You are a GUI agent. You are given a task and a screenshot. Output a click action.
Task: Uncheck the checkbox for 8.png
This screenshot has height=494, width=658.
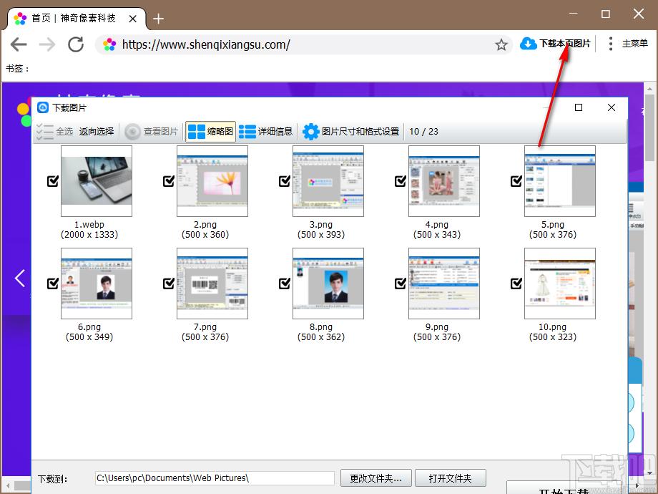click(x=284, y=284)
